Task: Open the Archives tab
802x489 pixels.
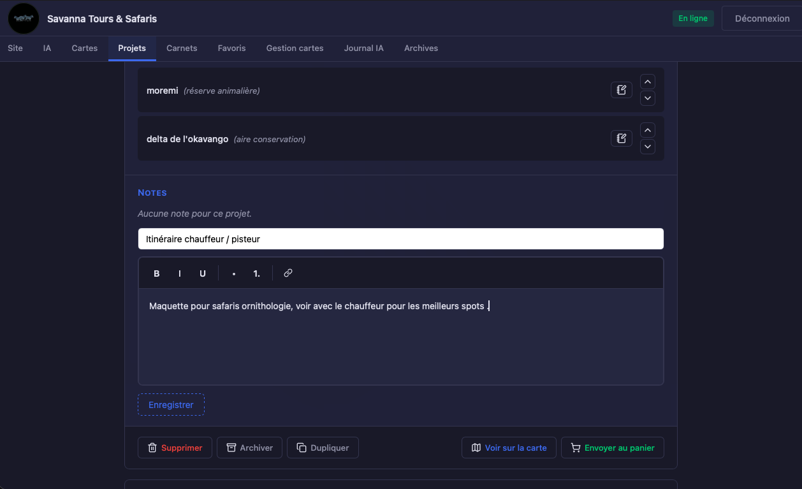Action: pos(421,48)
